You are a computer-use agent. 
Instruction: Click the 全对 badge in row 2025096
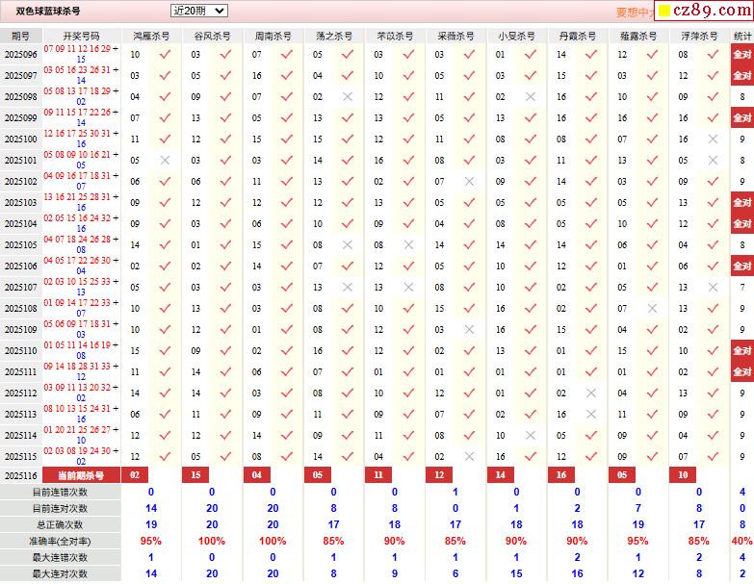coord(742,55)
